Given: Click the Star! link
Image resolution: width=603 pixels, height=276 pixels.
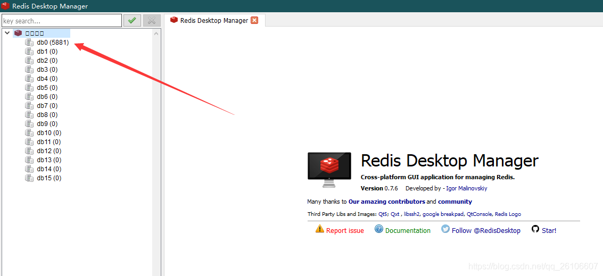Looking at the screenshot, I should (x=549, y=231).
